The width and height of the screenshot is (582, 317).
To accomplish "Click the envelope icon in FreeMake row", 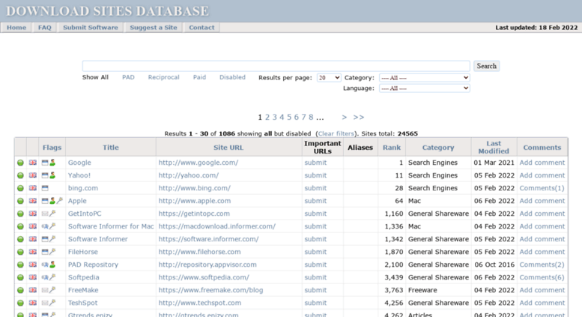I will click(45, 290).
